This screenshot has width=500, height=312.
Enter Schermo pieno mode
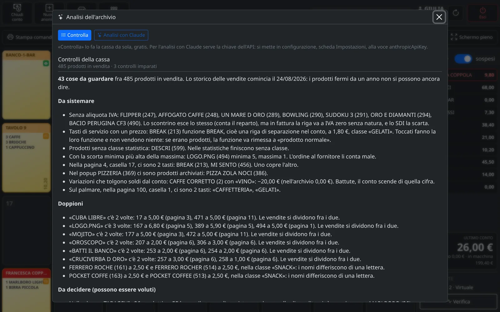tap(472, 37)
